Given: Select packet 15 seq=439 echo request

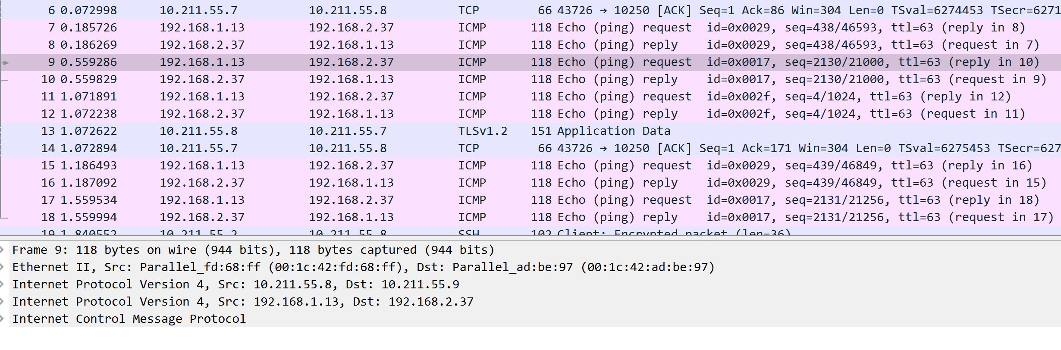Looking at the screenshot, I should [530, 166].
